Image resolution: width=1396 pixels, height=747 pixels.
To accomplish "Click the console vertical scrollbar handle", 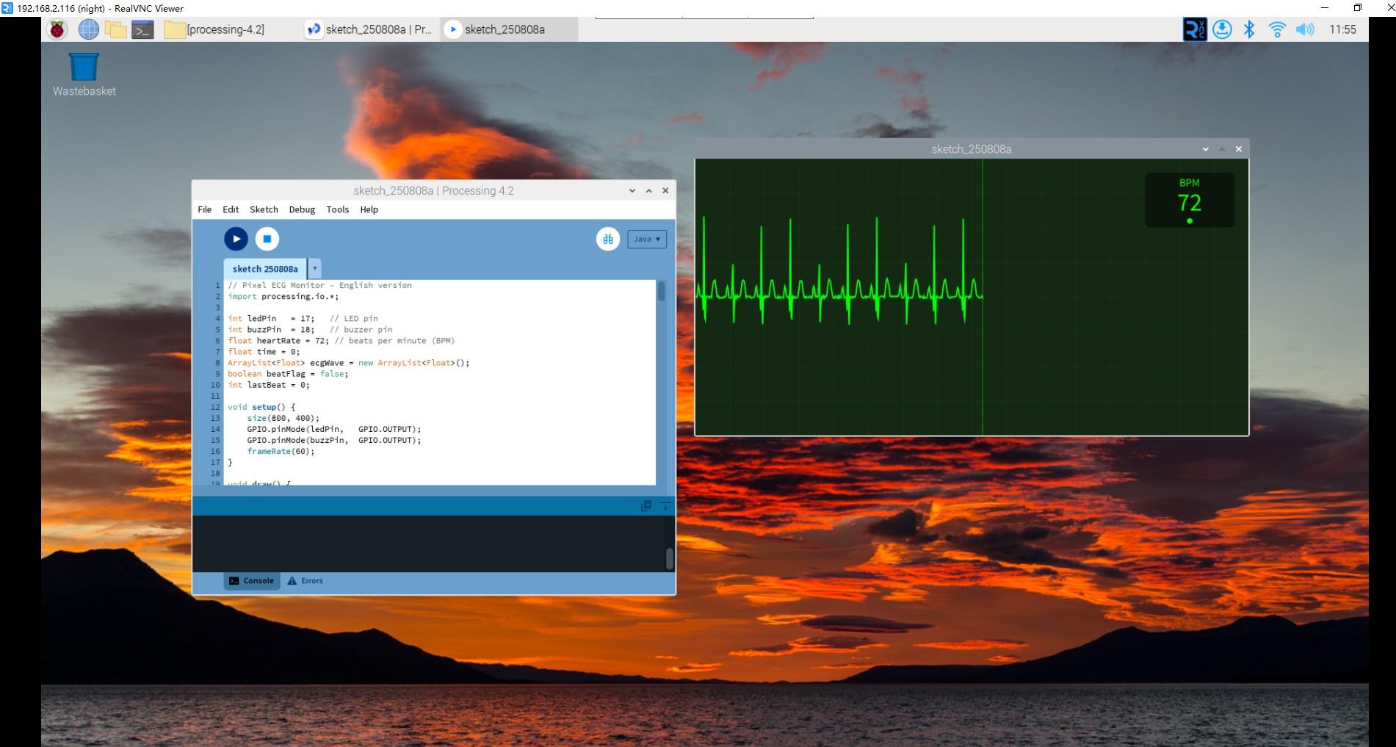I will [x=670, y=559].
